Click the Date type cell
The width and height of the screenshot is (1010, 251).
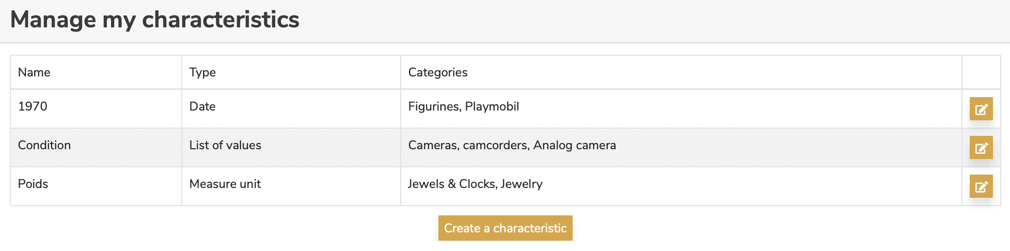(291, 108)
